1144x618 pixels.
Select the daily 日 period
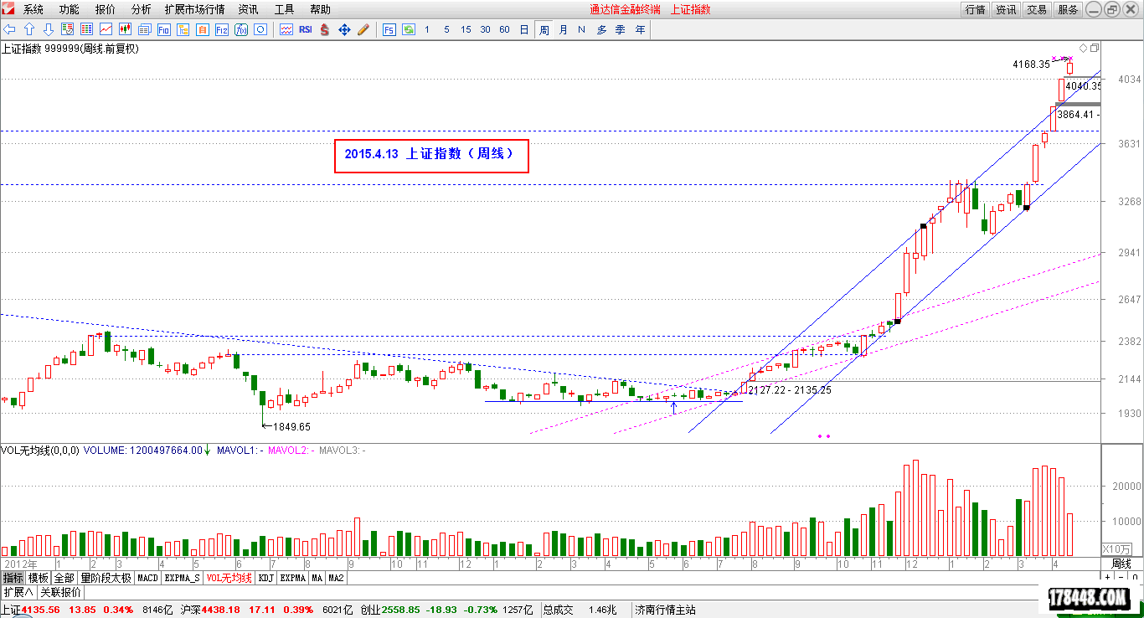pyautogui.click(x=524, y=29)
